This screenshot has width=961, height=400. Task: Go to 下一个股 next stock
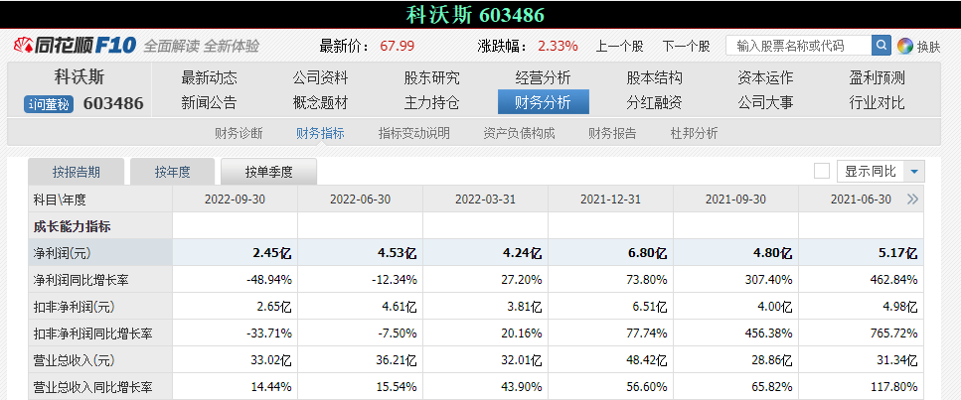coord(686,46)
